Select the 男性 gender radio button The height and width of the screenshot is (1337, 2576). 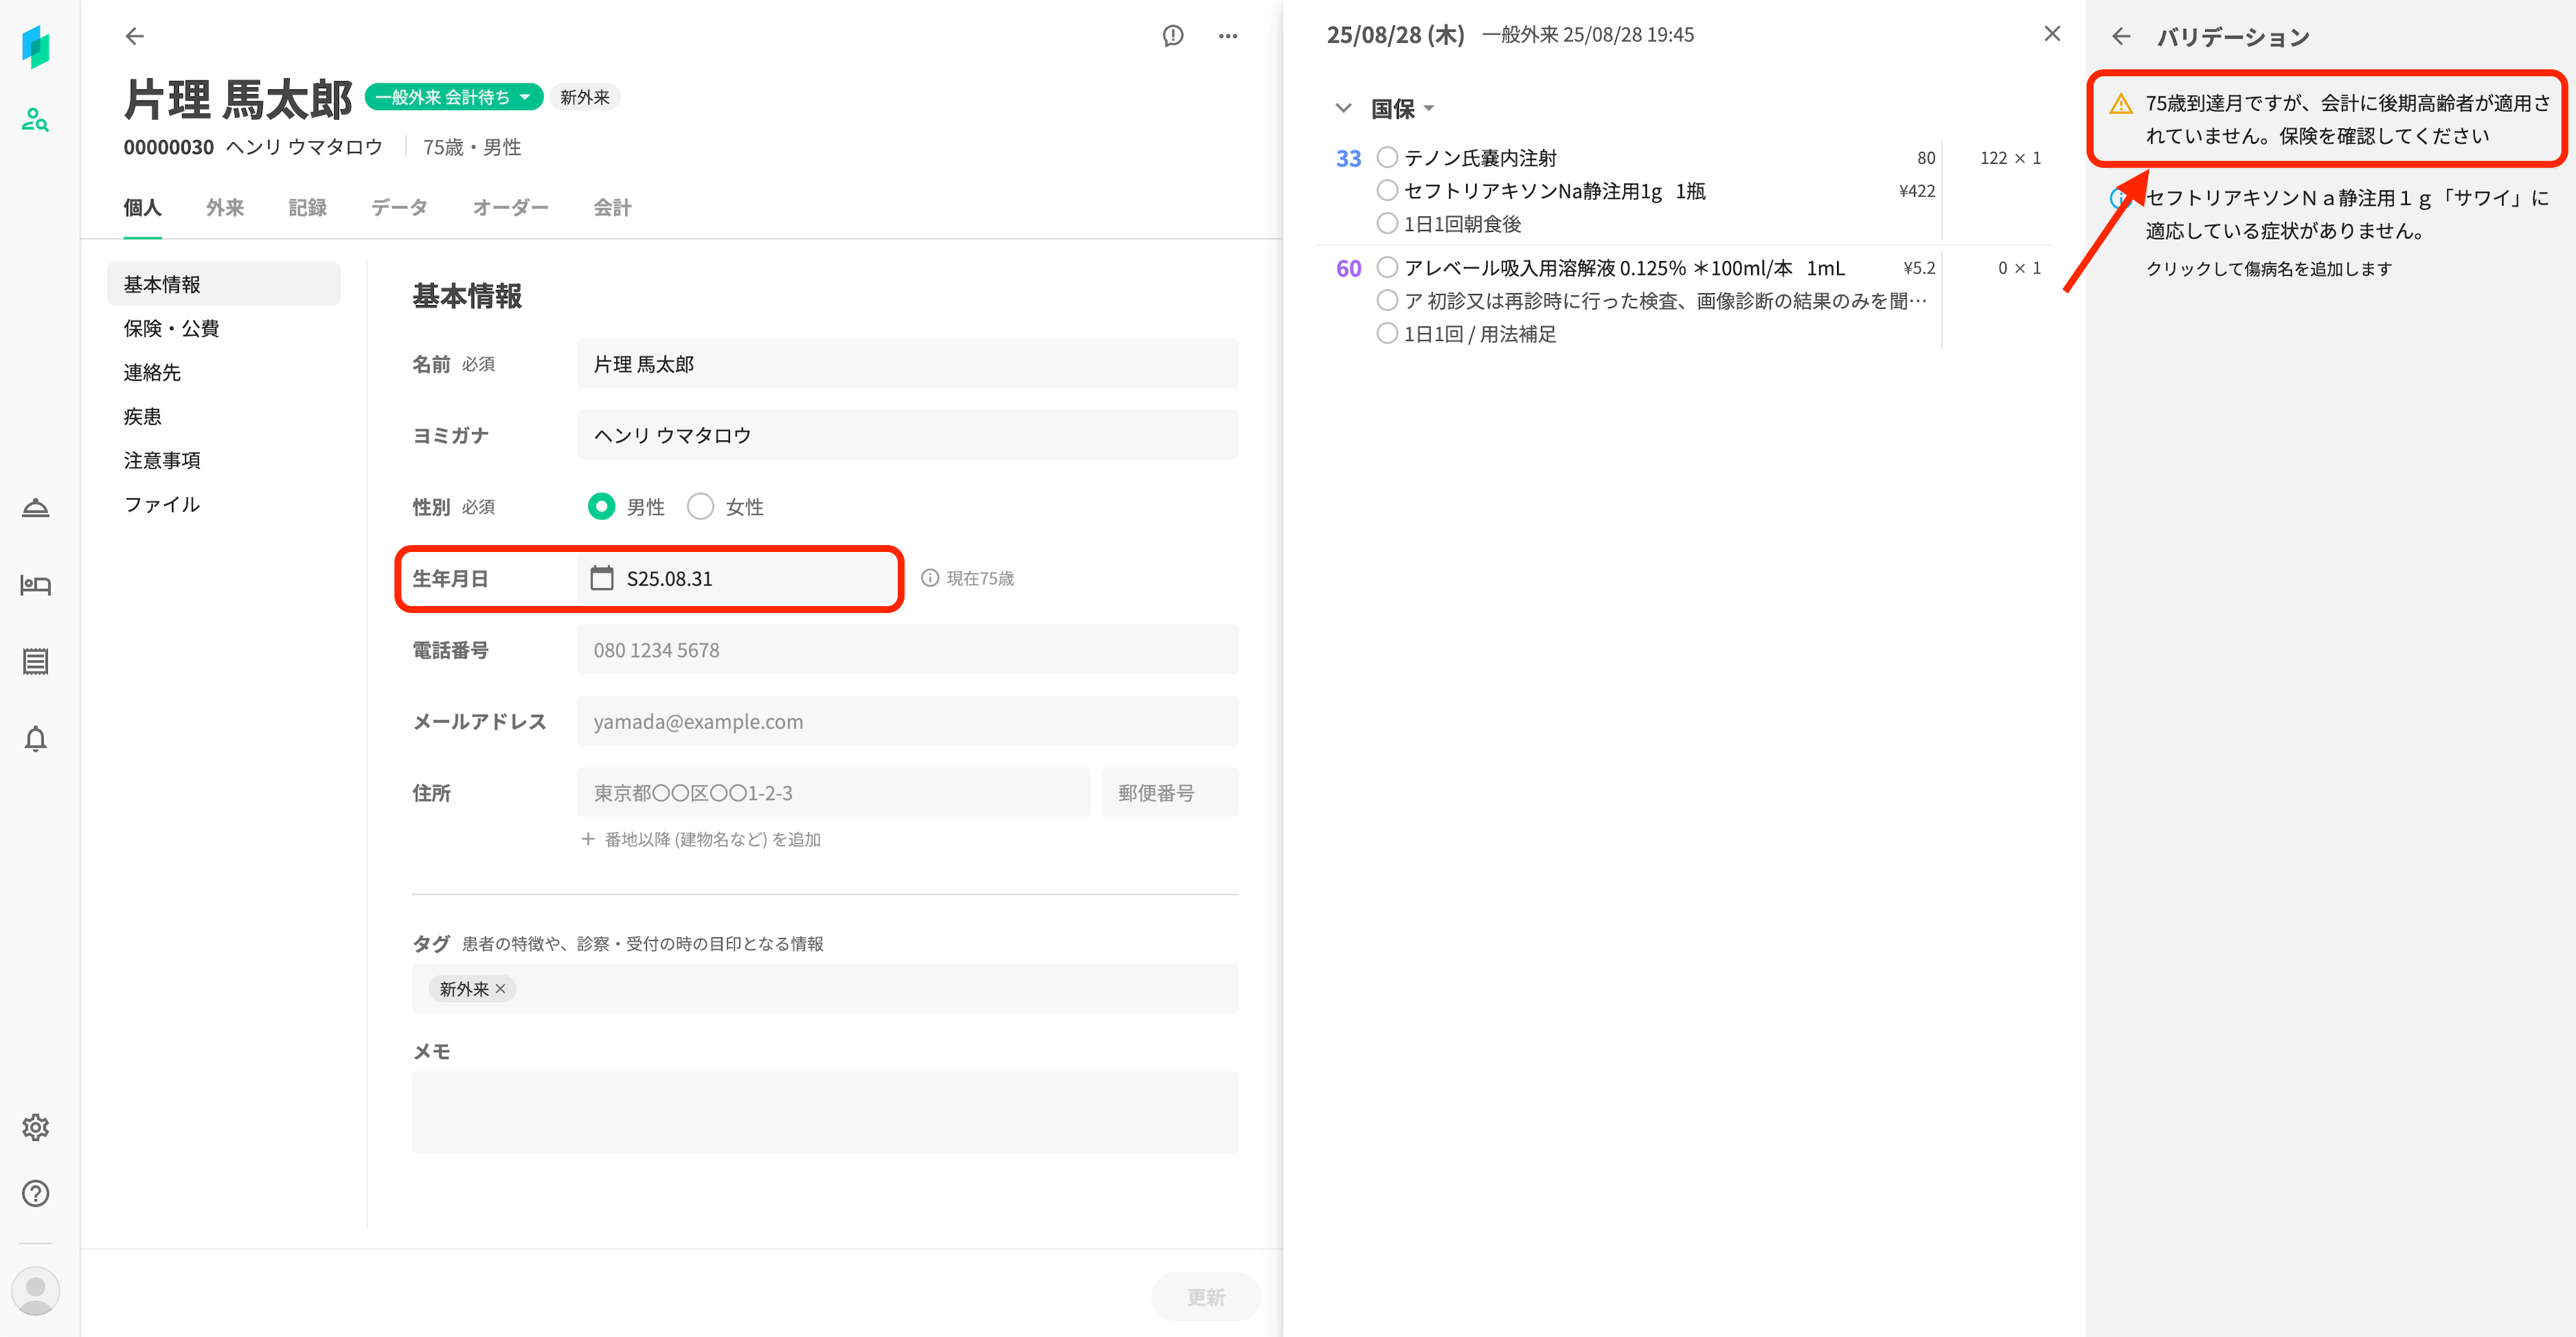click(601, 507)
